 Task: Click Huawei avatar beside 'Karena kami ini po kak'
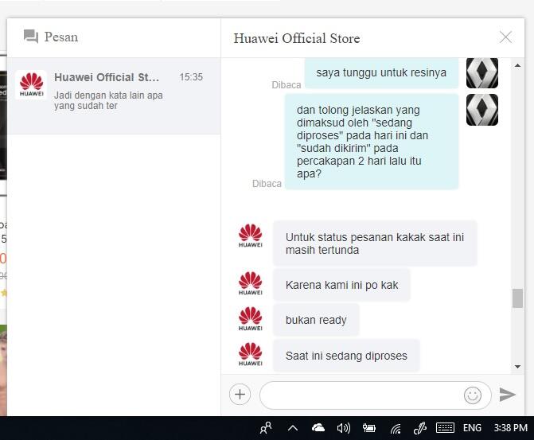tap(251, 283)
